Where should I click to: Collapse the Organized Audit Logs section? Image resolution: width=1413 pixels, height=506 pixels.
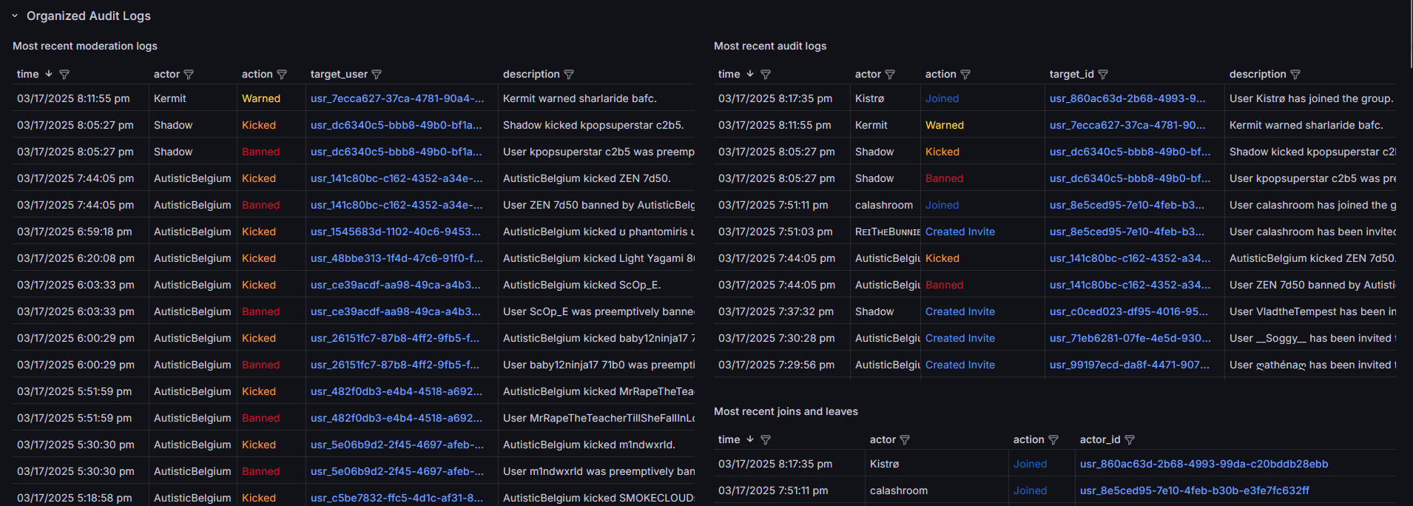coord(15,16)
